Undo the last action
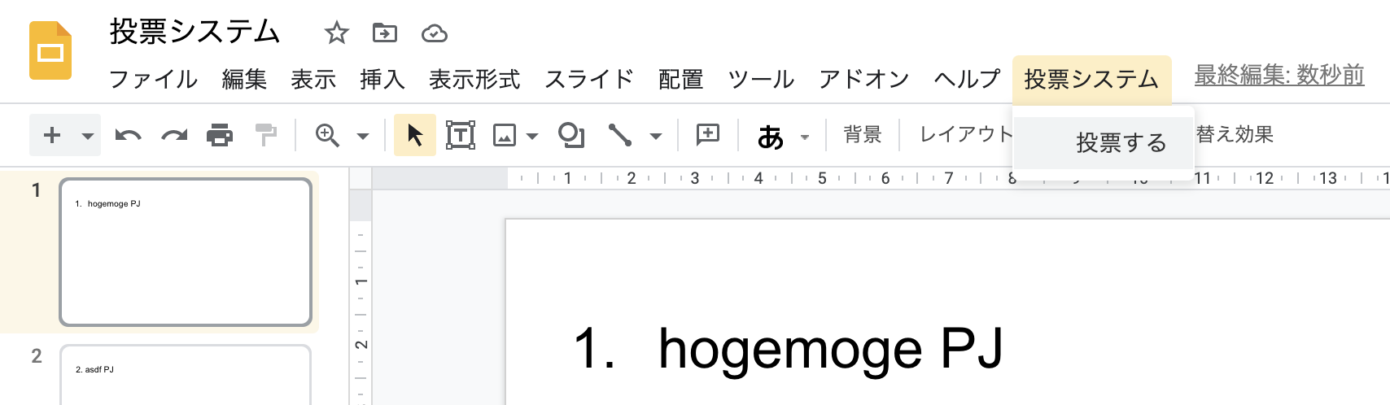 tap(128, 135)
